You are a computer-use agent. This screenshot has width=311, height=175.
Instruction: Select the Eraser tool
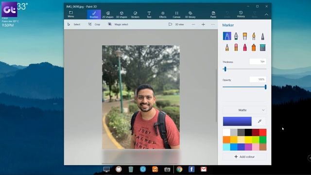(x=236, y=48)
